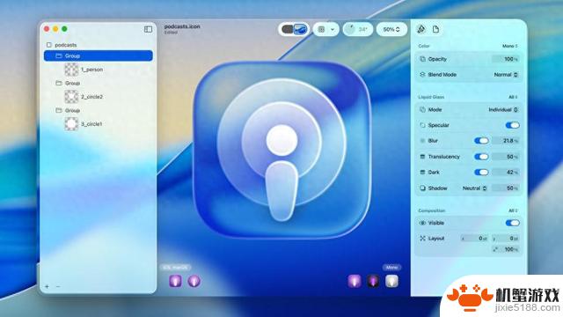This screenshot has width=563, height=317.
Task: Open the Composition All menu
Action: click(x=513, y=210)
